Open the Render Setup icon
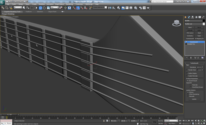The height and width of the screenshot is (125, 206). tap(140, 8)
